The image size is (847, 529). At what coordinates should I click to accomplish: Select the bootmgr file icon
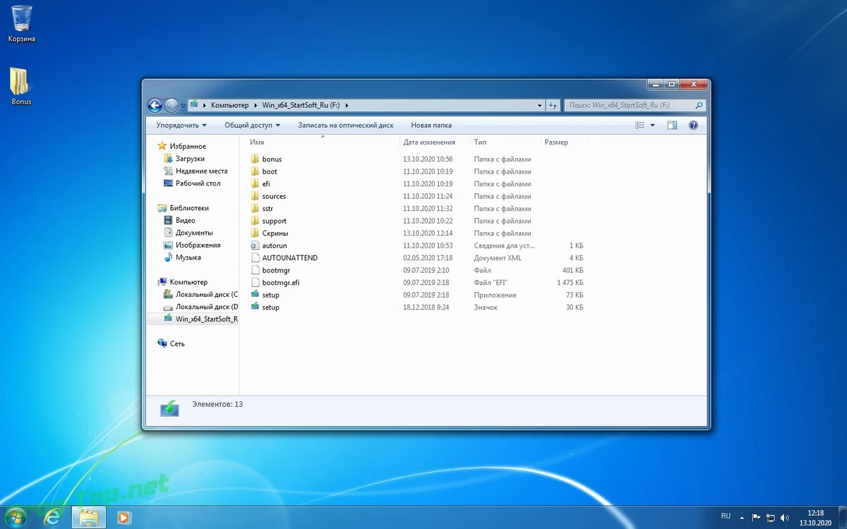pyautogui.click(x=256, y=270)
